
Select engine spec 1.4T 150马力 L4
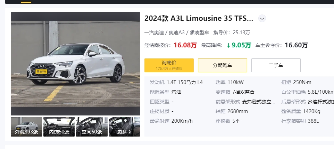[x=185, y=82]
